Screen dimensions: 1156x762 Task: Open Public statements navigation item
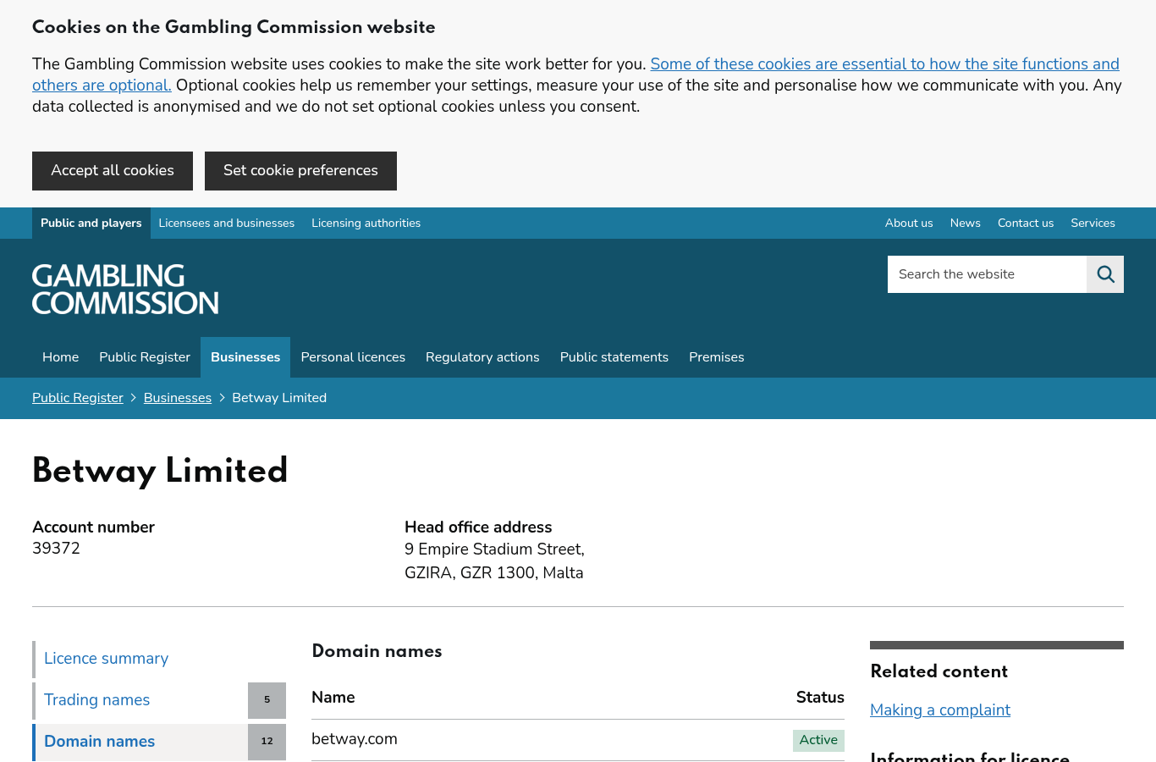[x=614, y=357]
